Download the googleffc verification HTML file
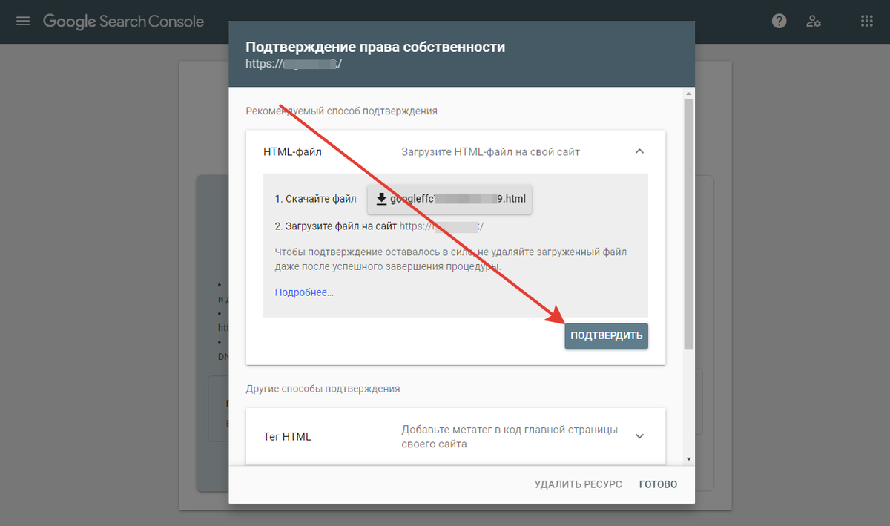Screen dimensions: 890x526 (x=449, y=199)
